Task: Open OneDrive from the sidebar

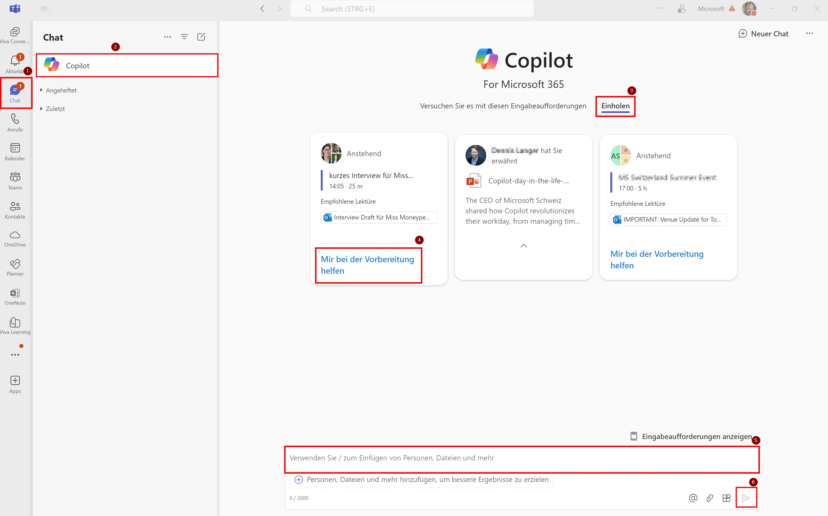Action: tap(15, 238)
